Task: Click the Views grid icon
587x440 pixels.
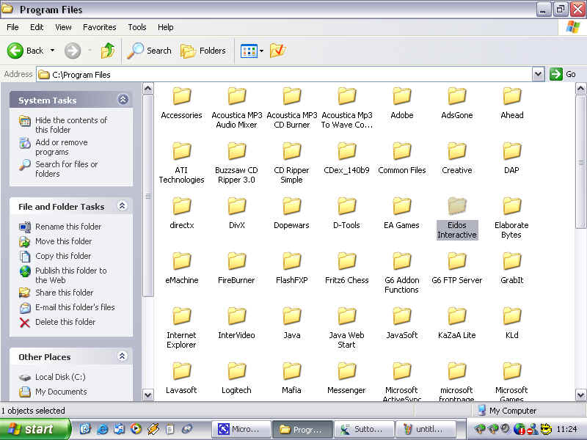Action: coord(249,51)
